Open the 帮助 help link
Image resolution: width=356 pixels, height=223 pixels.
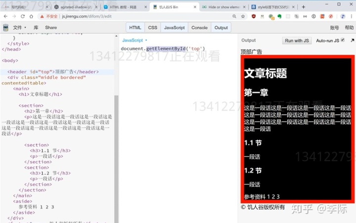click(x=349, y=28)
